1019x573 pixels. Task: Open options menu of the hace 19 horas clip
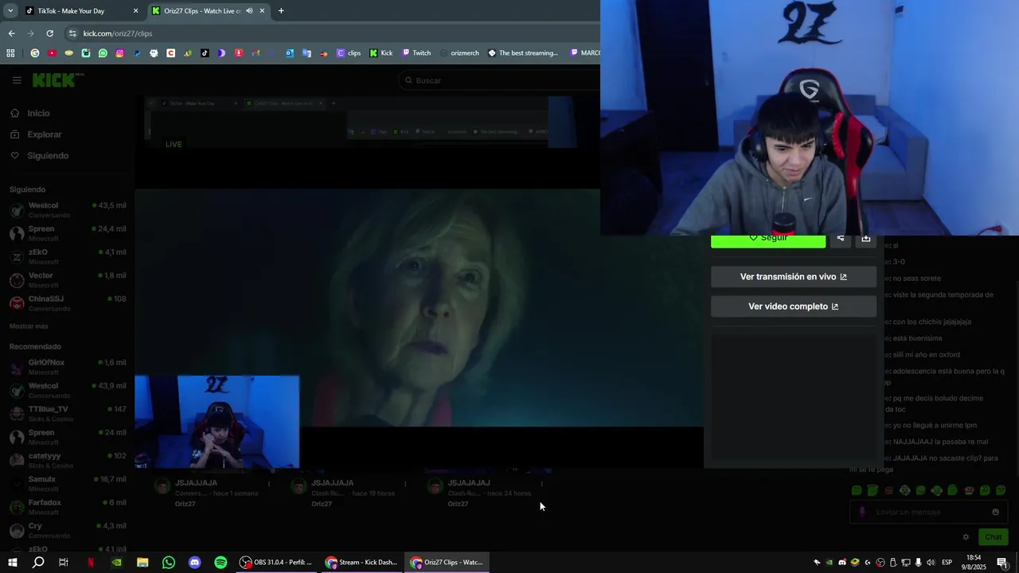pos(405,483)
